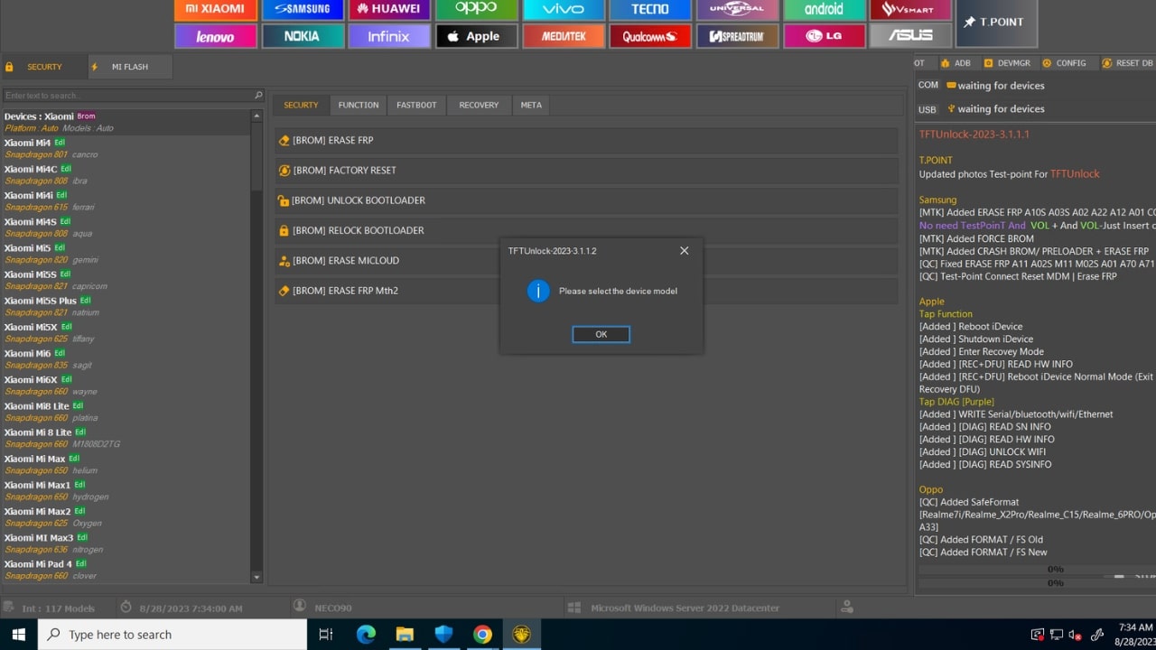Select the Xiaomi brand button
The image size is (1156, 650).
coord(215,9)
